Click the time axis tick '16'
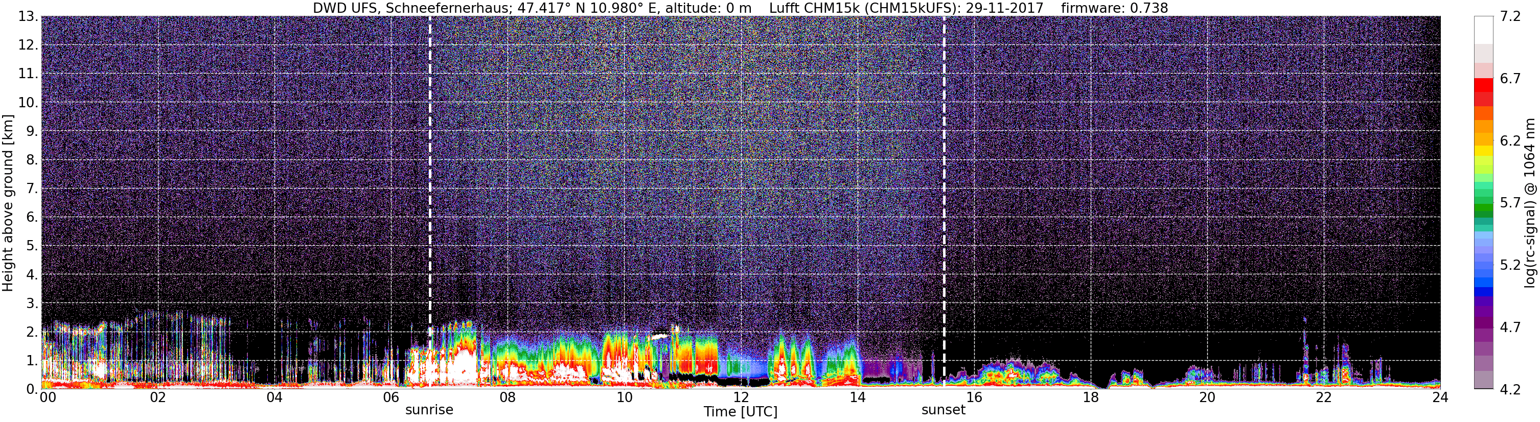Viewport: 1540px width, 422px height. 974,397
